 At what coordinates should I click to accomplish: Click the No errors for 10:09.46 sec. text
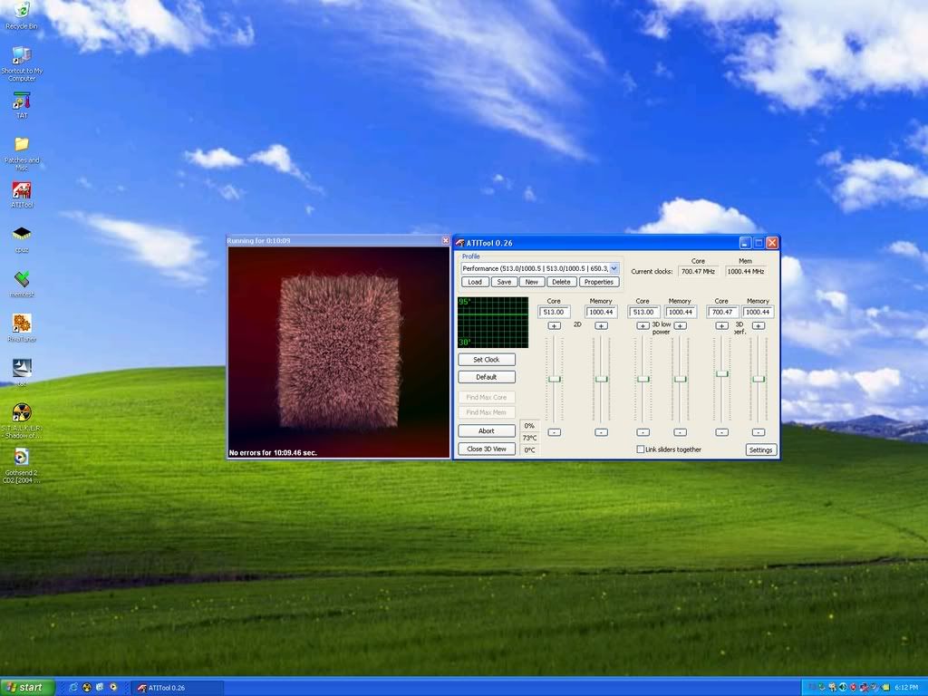point(273,453)
